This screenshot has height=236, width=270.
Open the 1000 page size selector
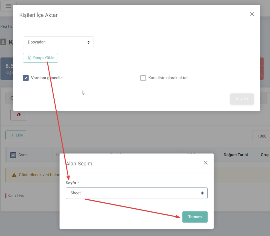click(x=261, y=136)
